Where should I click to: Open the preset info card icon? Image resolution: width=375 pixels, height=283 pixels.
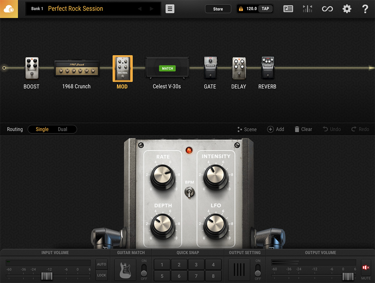288,9
